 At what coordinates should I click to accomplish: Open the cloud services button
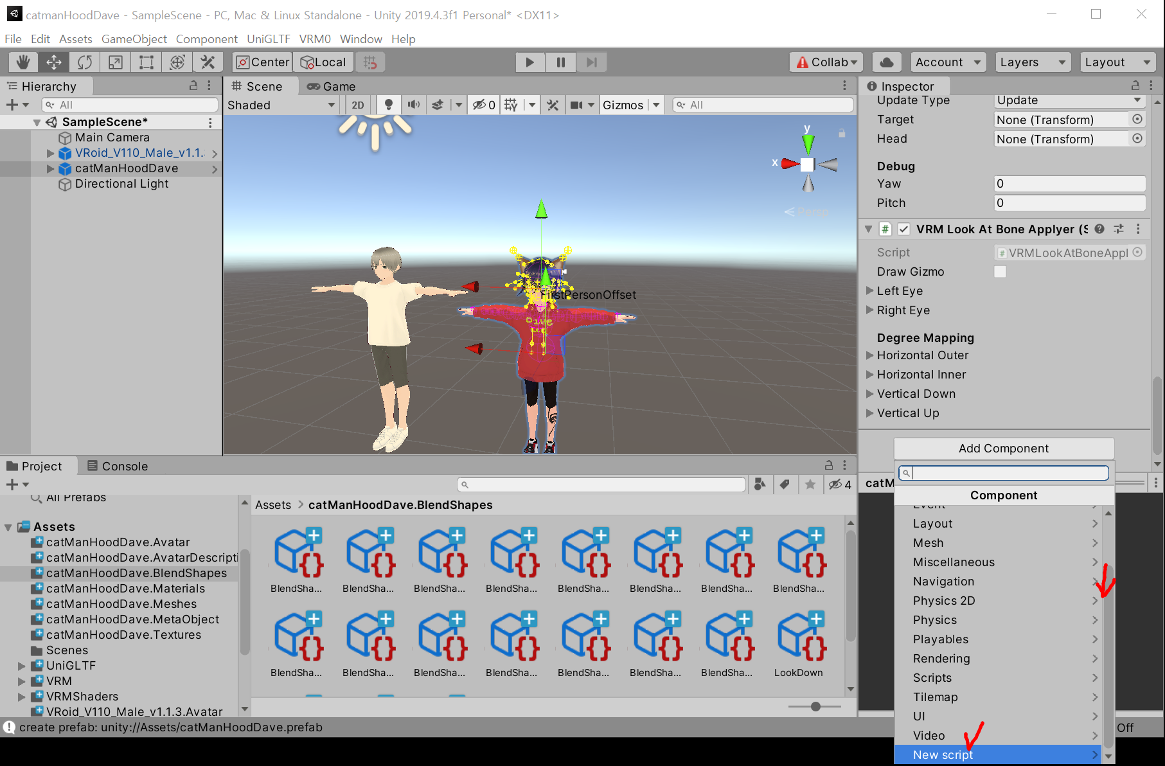[886, 62]
